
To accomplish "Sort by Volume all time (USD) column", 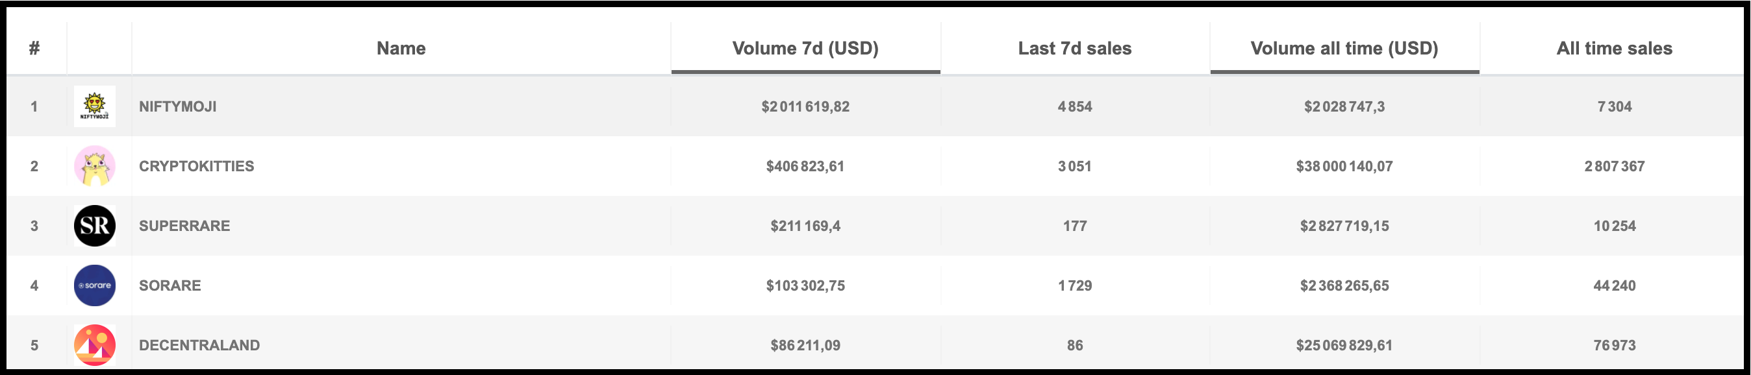I will coord(1344,48).
